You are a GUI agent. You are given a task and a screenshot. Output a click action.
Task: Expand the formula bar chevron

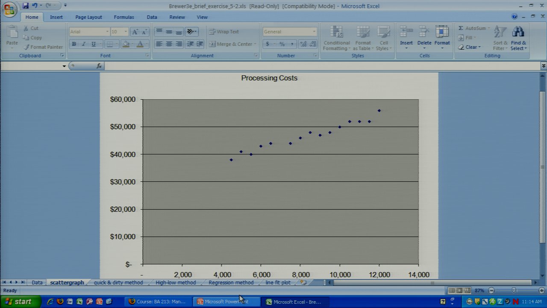coord(543,66)
